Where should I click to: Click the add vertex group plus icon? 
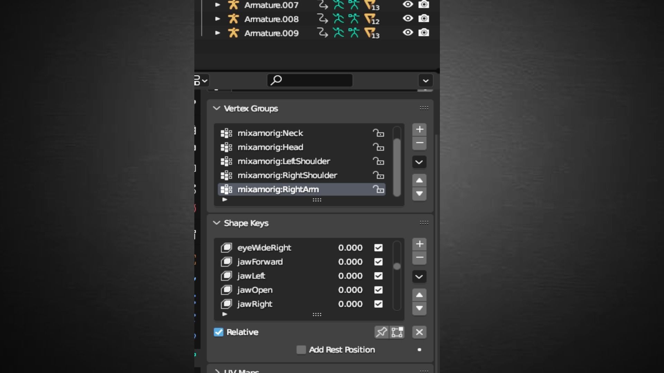[419, 130]
